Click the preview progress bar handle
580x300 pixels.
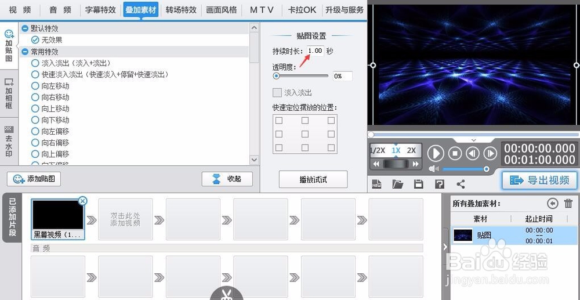[x=371, y=135]
